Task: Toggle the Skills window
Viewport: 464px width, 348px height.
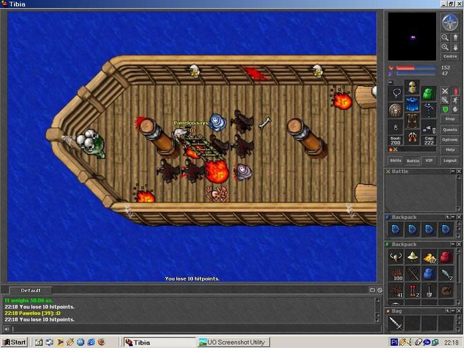Action: coord(396,161)
